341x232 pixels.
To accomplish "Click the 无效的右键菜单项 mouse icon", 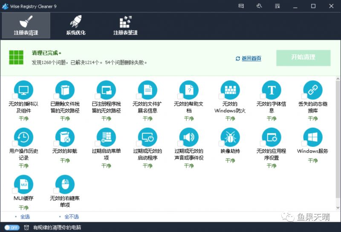I will click(65, 184).
